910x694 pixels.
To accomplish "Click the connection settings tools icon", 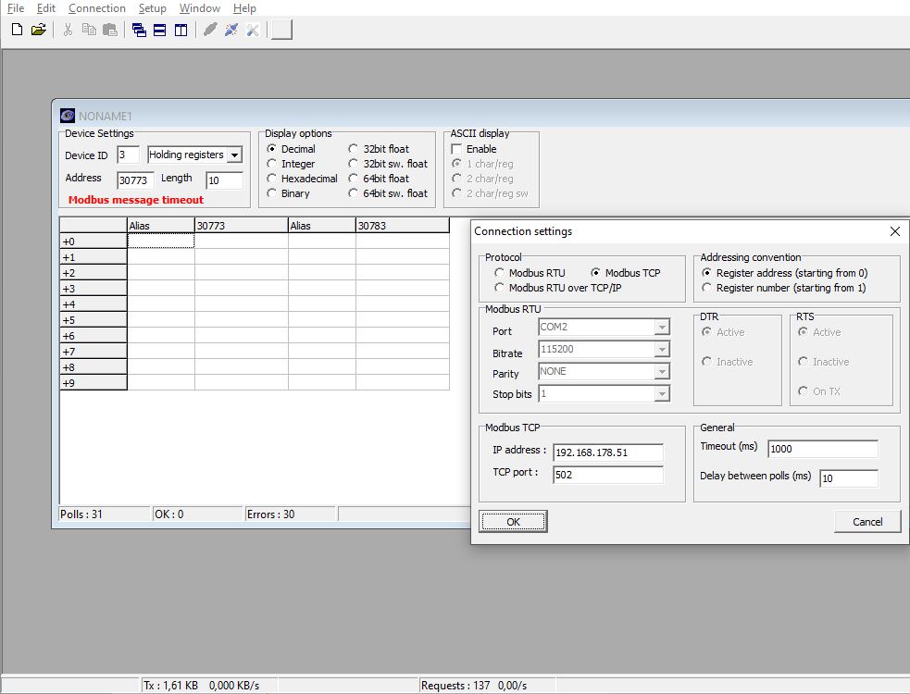I will (252, 30).
